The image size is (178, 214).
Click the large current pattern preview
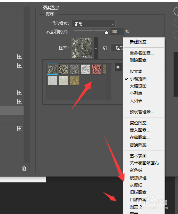[x=82, y=48]
